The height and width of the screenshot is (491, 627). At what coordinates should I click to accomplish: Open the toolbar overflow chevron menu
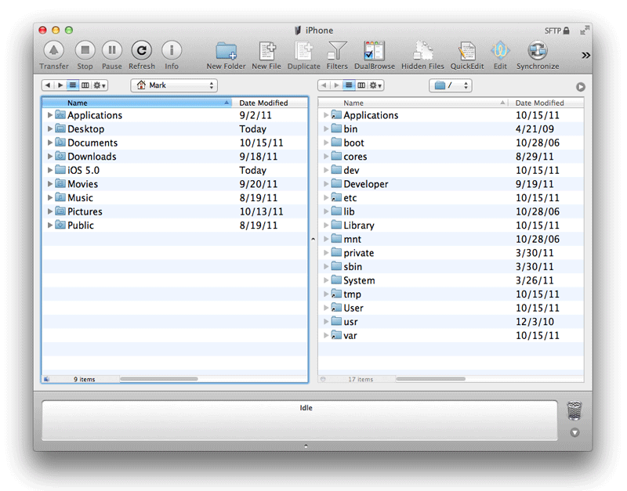(585, 55)
